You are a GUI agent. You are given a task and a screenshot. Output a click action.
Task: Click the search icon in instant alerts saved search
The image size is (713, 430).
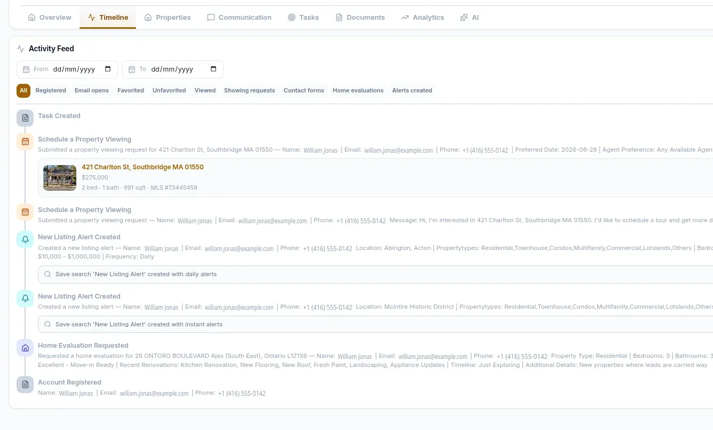(47, 324)
